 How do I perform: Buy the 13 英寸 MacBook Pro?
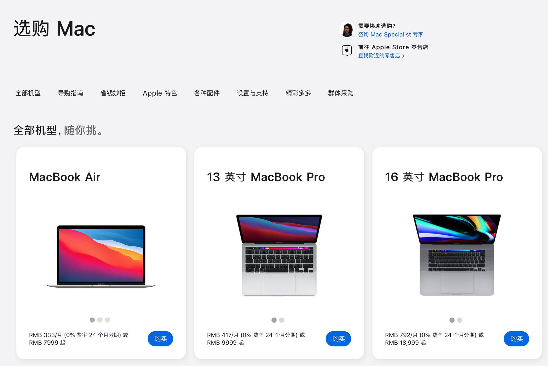pos(339,339)
